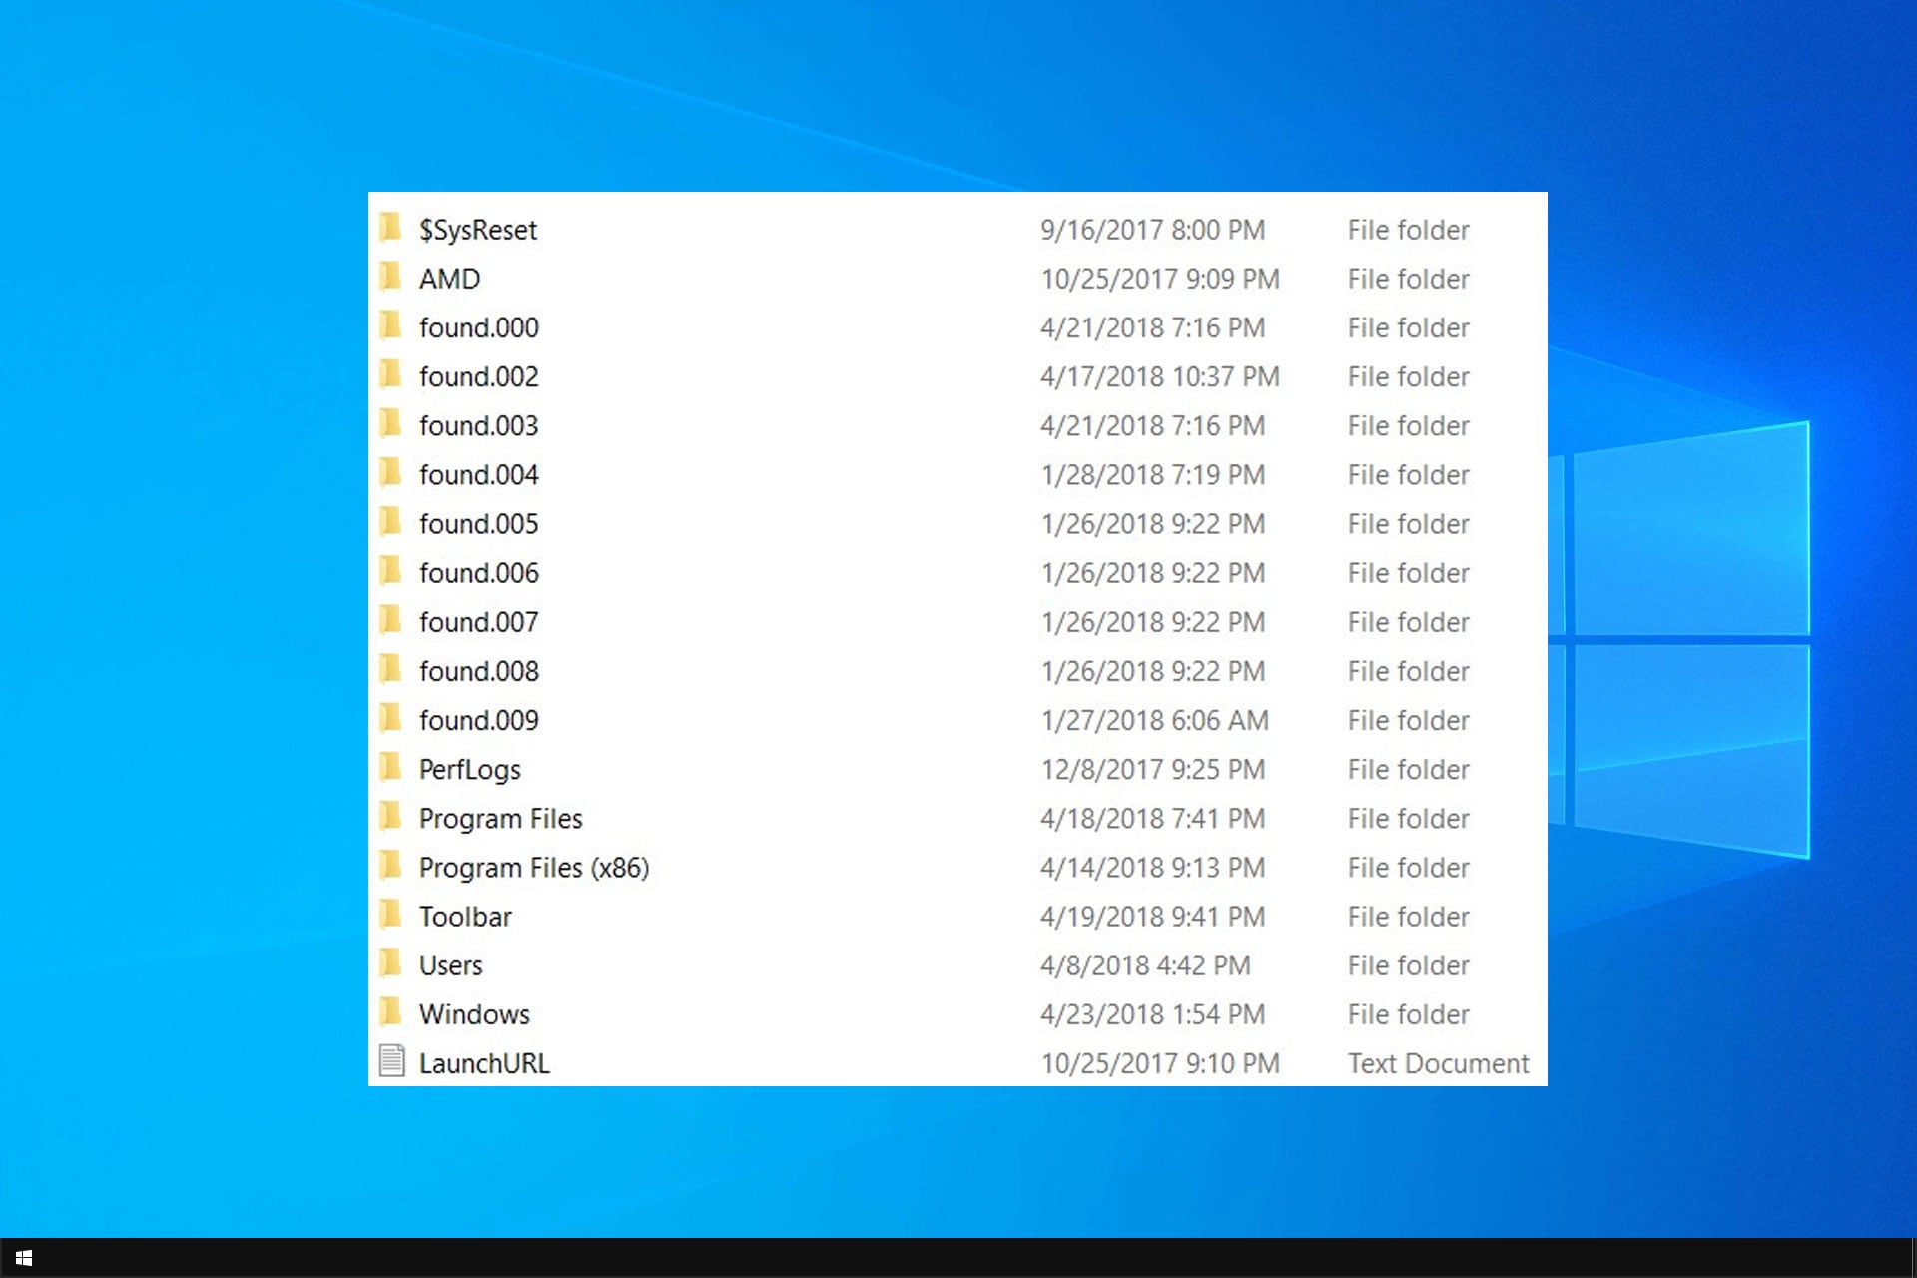Select the found.007 folder entry
The height and width of the screenshot is (1278, 1917).
478,622
